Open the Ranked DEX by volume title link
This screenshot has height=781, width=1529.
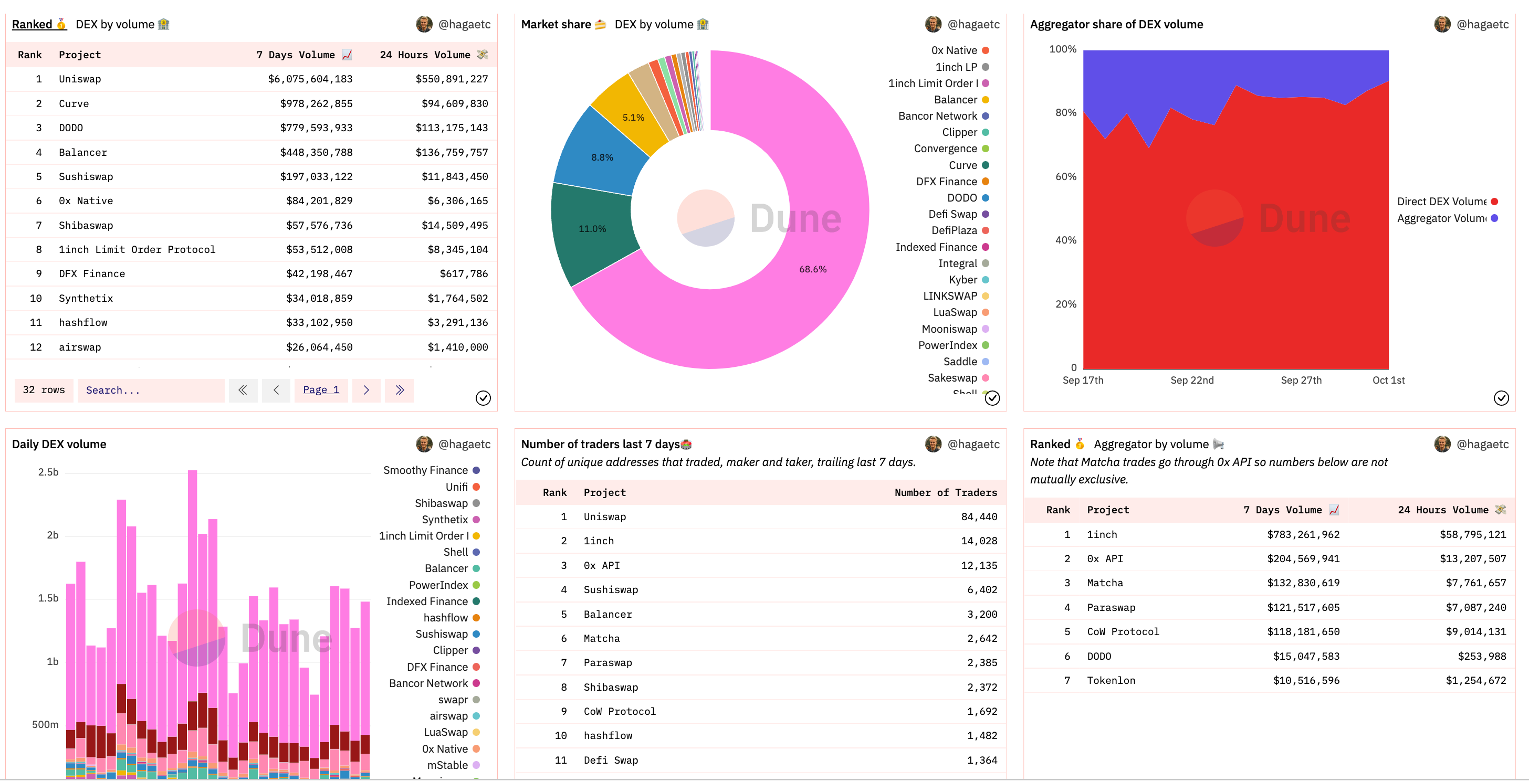click(39, 24)
